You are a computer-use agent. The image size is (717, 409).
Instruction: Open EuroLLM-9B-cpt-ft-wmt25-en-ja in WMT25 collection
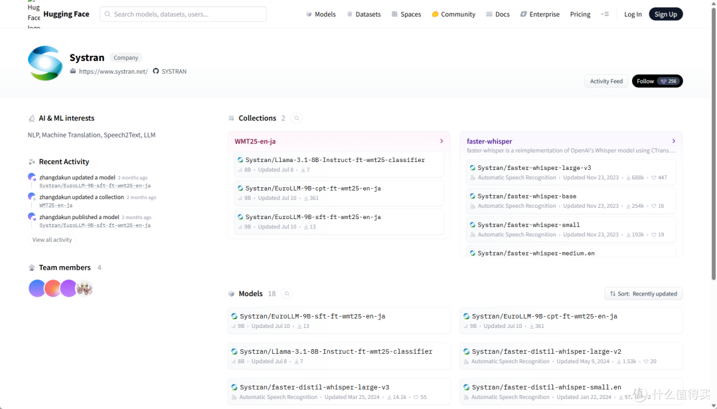pyautogui.click(x=339, y=193)
